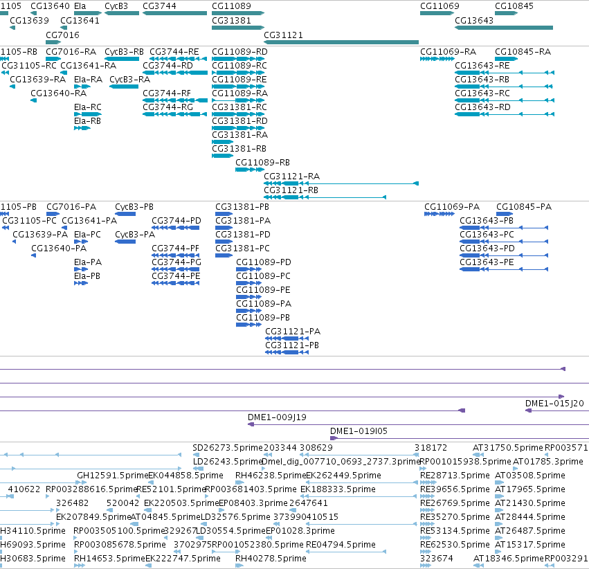
Task: Open the CG31381 gene label
Action: (231, 21)
